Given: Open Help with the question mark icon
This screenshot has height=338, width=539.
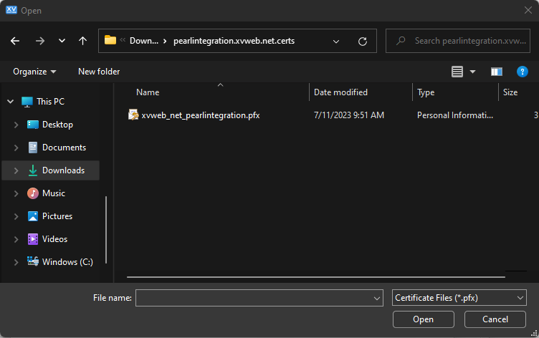Looking at the screenshot, I should pos(522,72).
